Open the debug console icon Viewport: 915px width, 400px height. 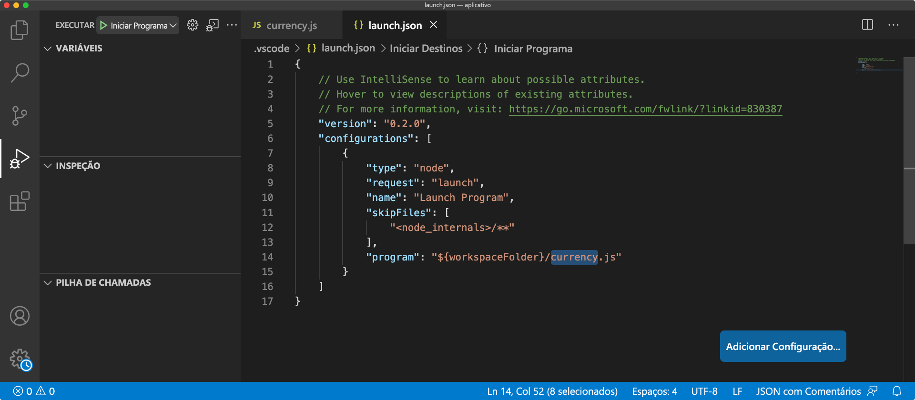(x=212, y=25)
